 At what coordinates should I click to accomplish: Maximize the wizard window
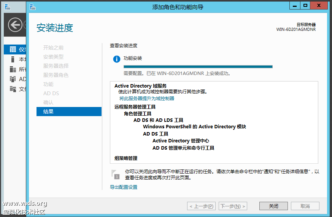point(305,5)
